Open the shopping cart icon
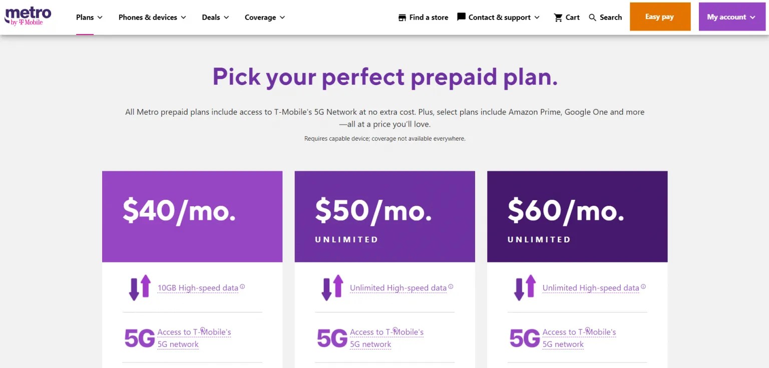Screen dimensions: 769x368 (558, 18)
